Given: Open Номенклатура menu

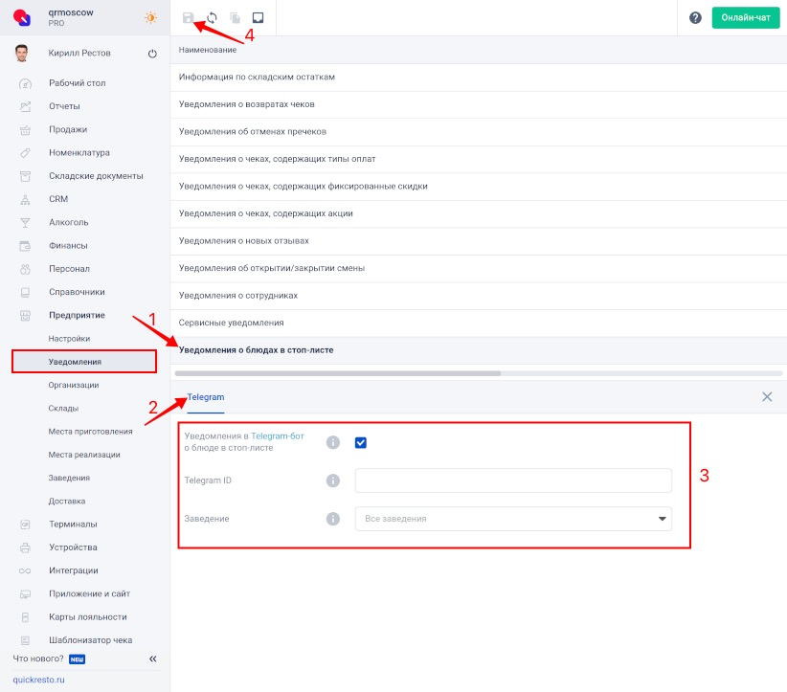Looking at the screenshot, I should 79,152.
